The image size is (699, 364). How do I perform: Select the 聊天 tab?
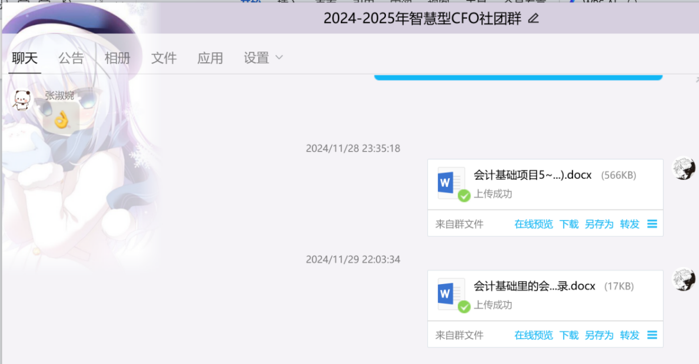tap(25, 58)
